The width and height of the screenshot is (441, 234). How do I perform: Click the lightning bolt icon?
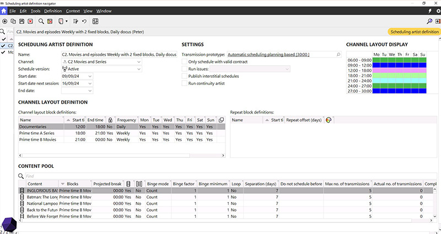pyautogui.click(x=430, y=11)
